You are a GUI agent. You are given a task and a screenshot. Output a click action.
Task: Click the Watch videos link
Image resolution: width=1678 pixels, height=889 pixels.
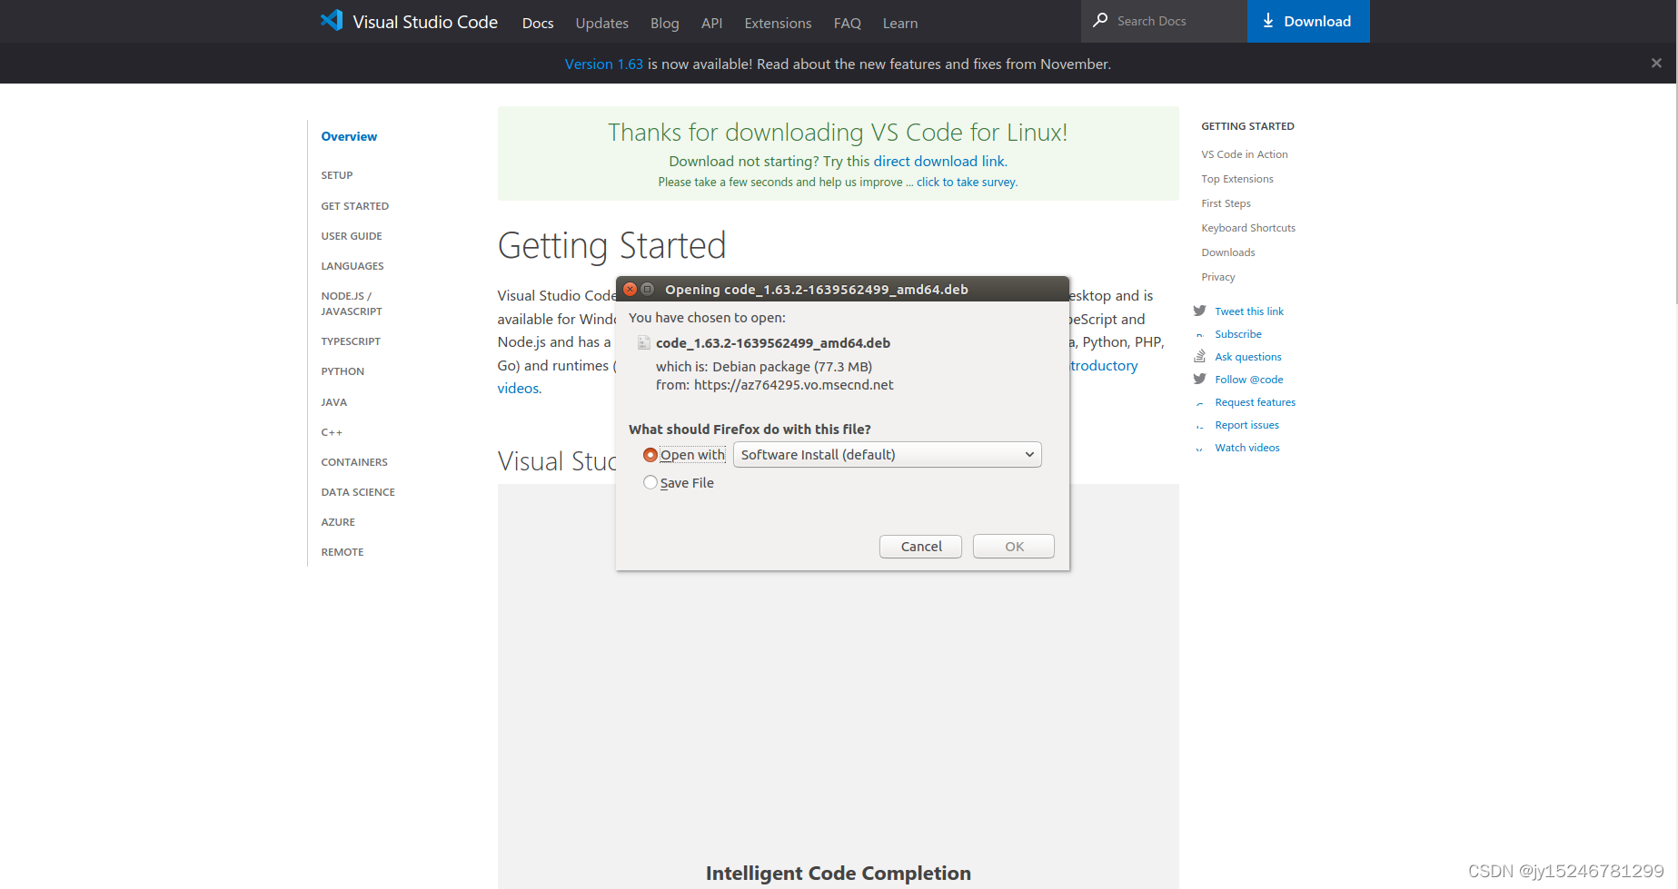tap(1247, 448)
